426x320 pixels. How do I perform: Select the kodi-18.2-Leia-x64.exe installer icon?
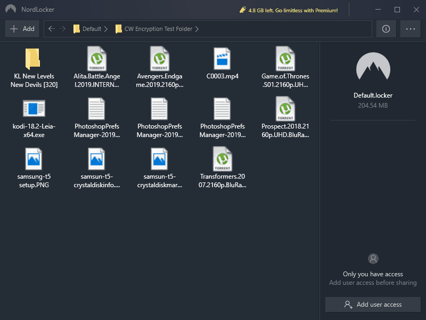click(x=34, y=108)
